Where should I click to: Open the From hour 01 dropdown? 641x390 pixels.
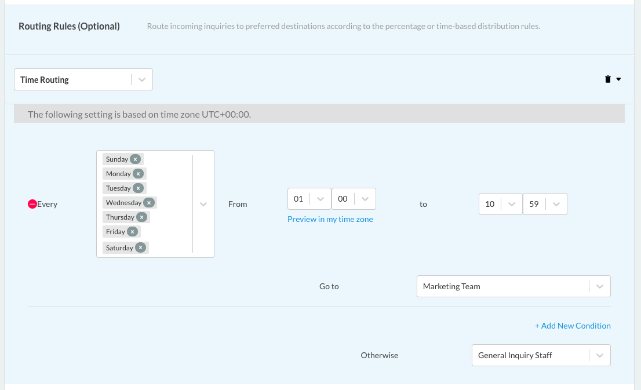[x=309, y=199]
